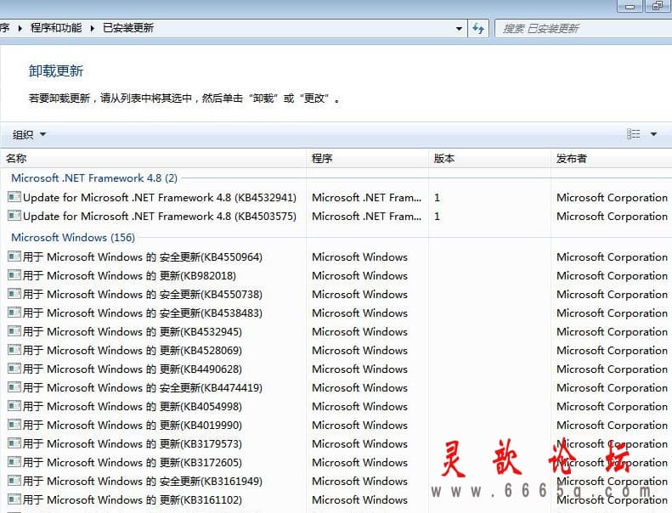Image resolution: width=672 pixels, height=513 pixels.
Task: Expand the breadcrumb arrow after 程序和功能
Action: [92, 28]
